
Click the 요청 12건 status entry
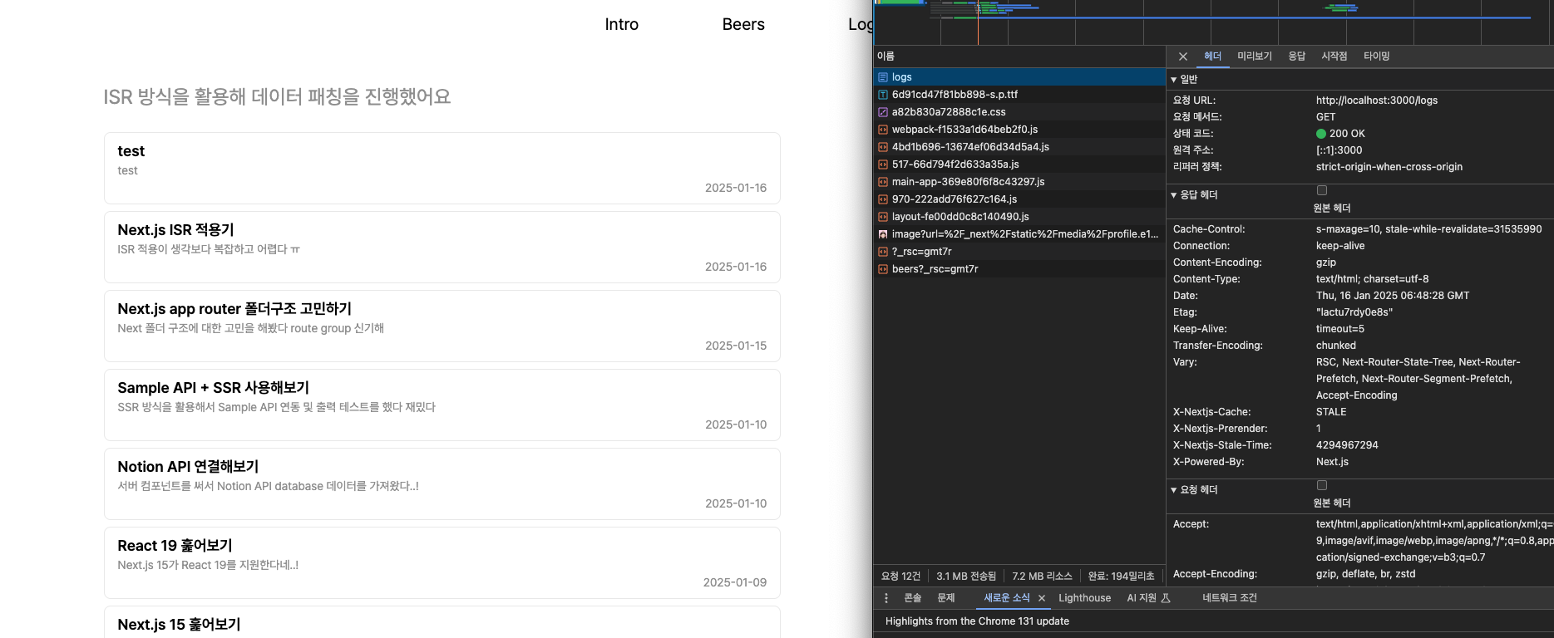(900, 576)
